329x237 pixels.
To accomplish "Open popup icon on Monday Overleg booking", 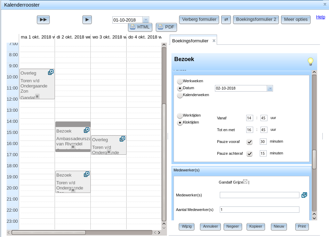I will (x=51, y=72).
